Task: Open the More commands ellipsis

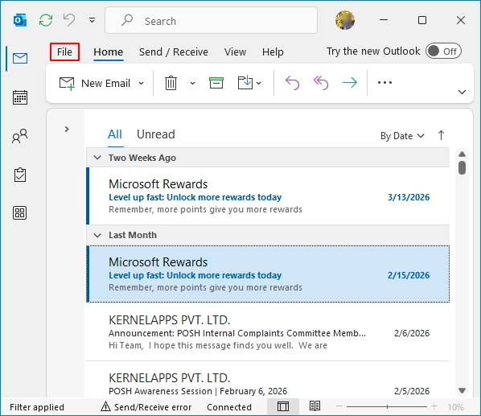Action: [x=384, y=82]
